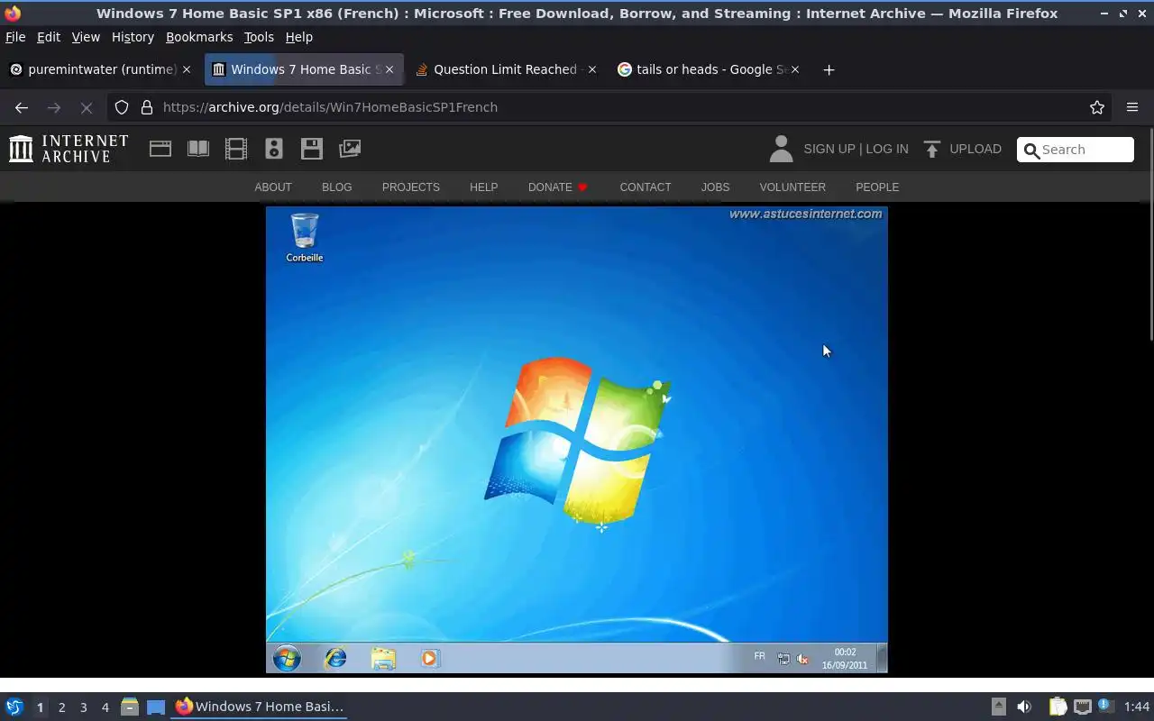Image resolution: width=1154 pixels, height=721 pixels.
Task: Close the puremintwater tab
Action: [187, 69]
